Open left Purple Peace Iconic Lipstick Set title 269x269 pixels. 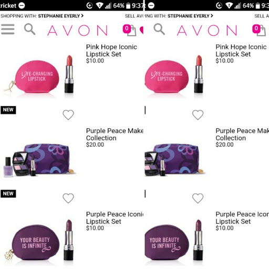point(115,218)
